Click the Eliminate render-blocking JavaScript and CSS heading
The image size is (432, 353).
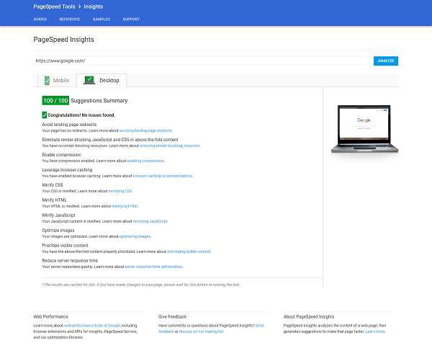[110, 140]
